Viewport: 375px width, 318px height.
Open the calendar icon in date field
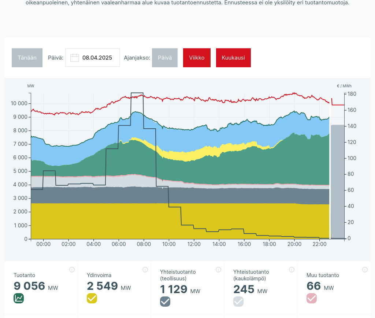click(x=75, y=58)
